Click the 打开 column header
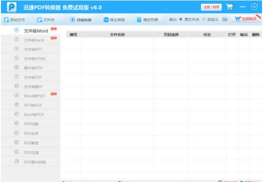The image size is (263, 182). [232, 34]
